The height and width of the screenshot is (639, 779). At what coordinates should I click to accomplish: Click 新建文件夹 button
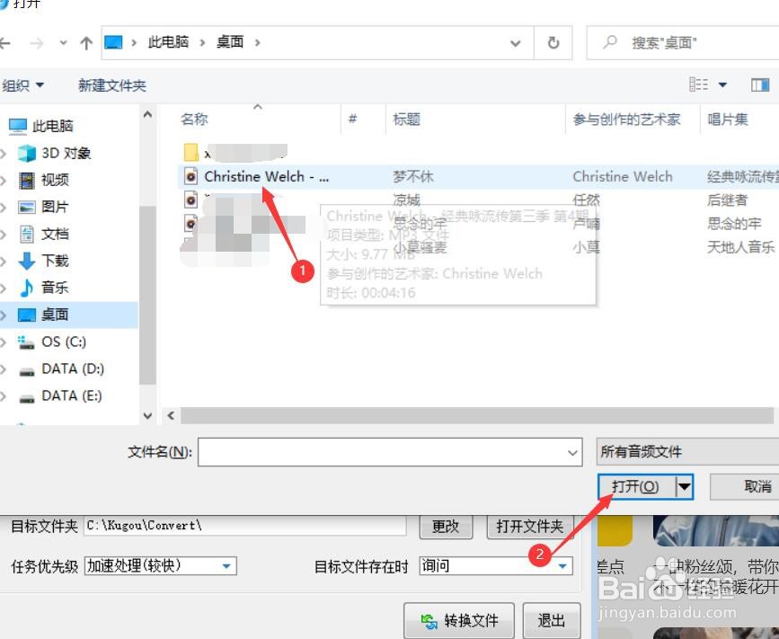pyautogui.click(x=112, y=86)
